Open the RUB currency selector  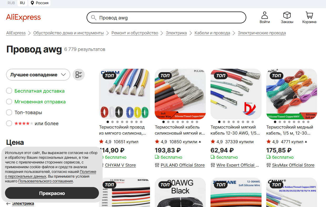click(11, 3)
